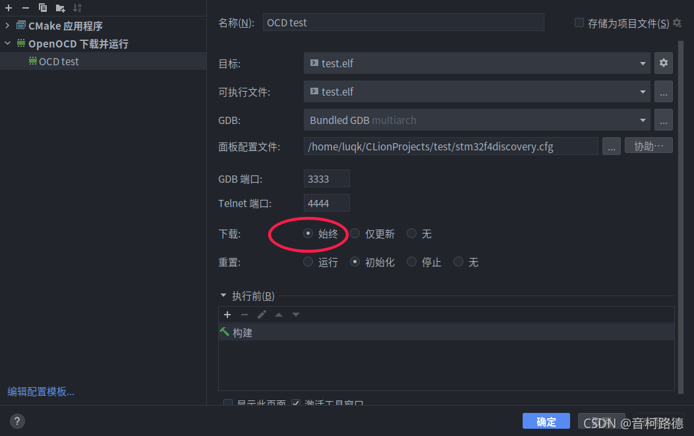Click the 协助 assist button
Viewport: 694px width, 436px height.
(x=649, y=146)
